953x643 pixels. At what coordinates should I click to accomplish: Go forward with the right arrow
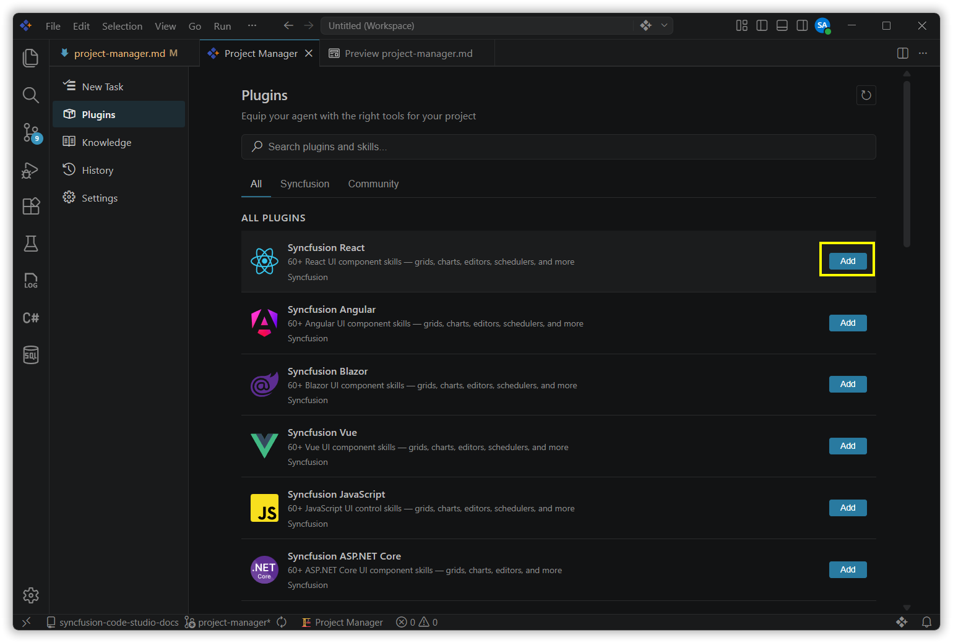(x=308, y=25)
